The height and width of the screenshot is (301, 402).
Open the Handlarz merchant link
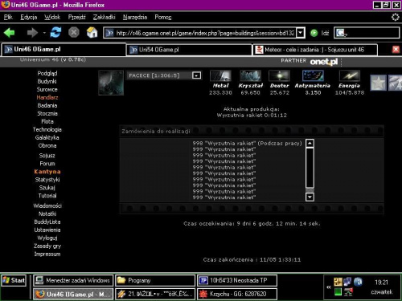(x=47, y=97)
